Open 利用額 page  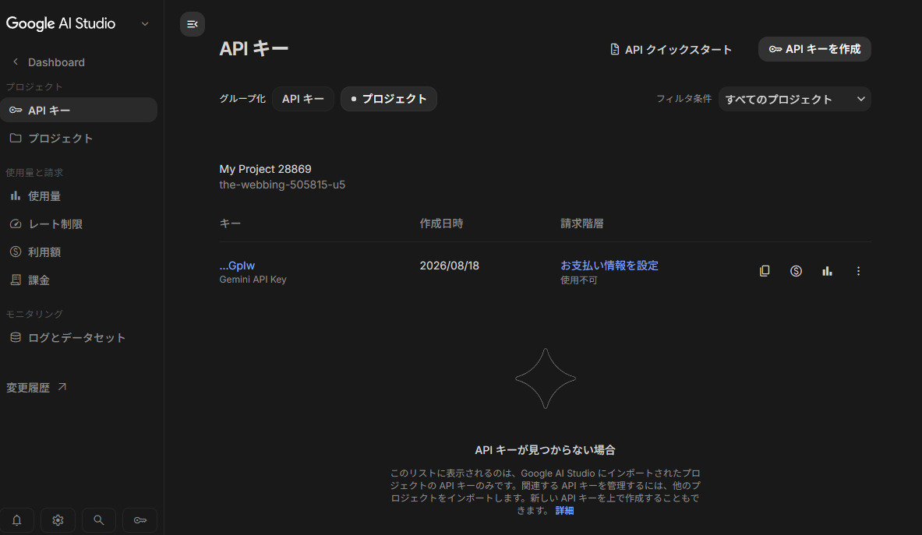(x=79, y=252)
